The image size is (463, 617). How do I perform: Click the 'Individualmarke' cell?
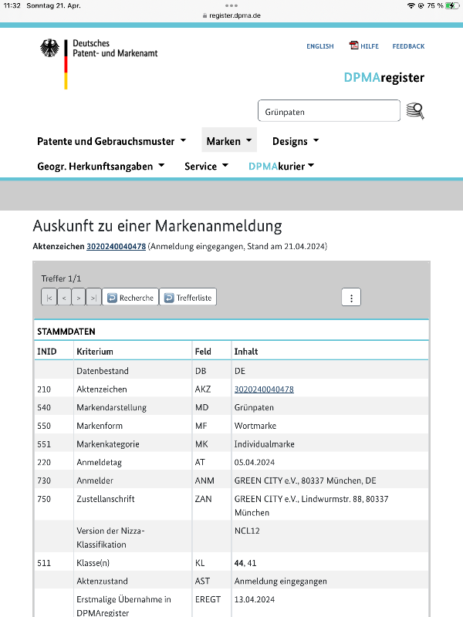tap(264, 444)
